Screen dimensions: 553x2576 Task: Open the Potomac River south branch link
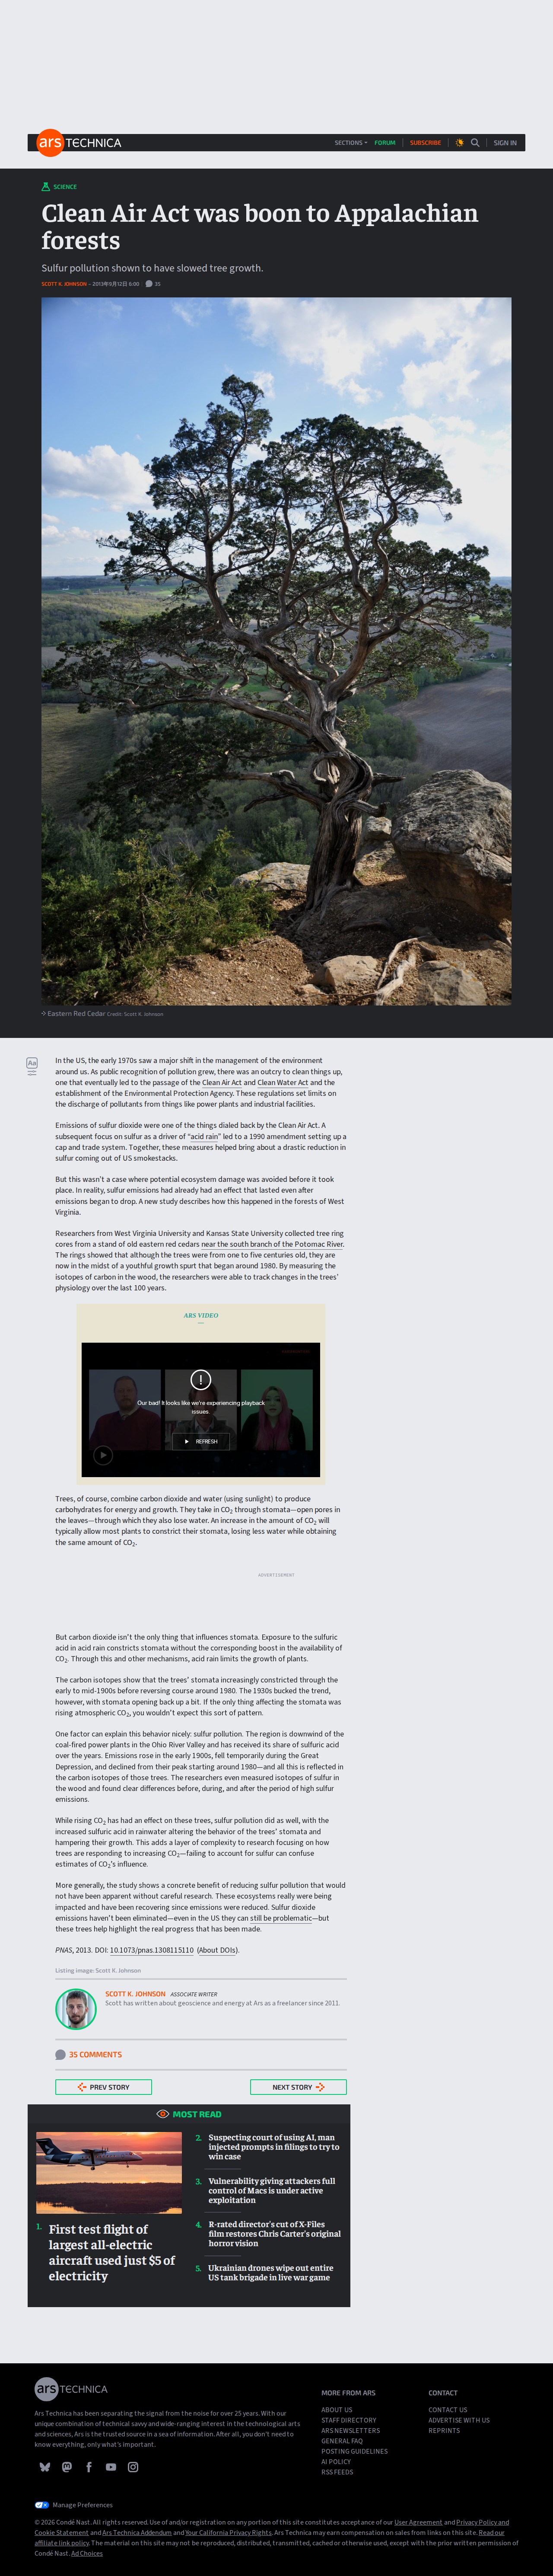tap(272, 1244)
